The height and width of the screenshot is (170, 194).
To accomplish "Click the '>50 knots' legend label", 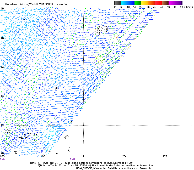I will click(186, 7).
